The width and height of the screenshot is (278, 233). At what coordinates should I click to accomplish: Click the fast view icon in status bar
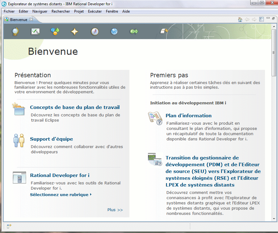[x=9, y=226]
